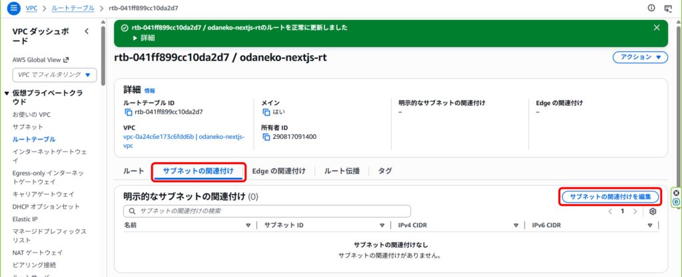This screenshot has height=277, width=682.
Task: Open the アクション dropdown menu
Action: click(639, 57)
